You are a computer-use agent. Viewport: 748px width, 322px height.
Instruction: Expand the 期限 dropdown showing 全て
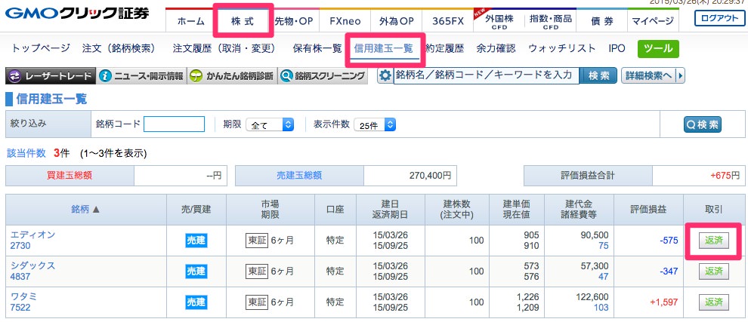(270, 125)
